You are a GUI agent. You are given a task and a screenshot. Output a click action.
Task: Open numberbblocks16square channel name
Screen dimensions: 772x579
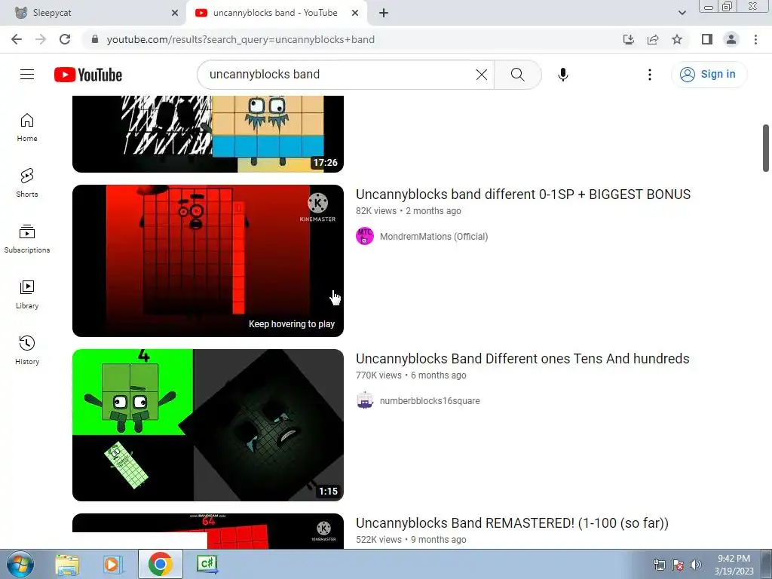[x=430, y=401]
